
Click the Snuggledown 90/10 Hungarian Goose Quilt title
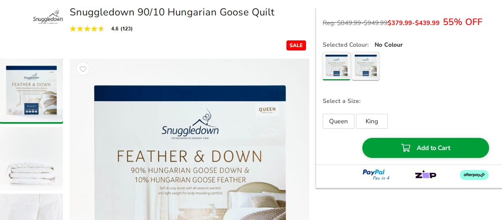172,12
